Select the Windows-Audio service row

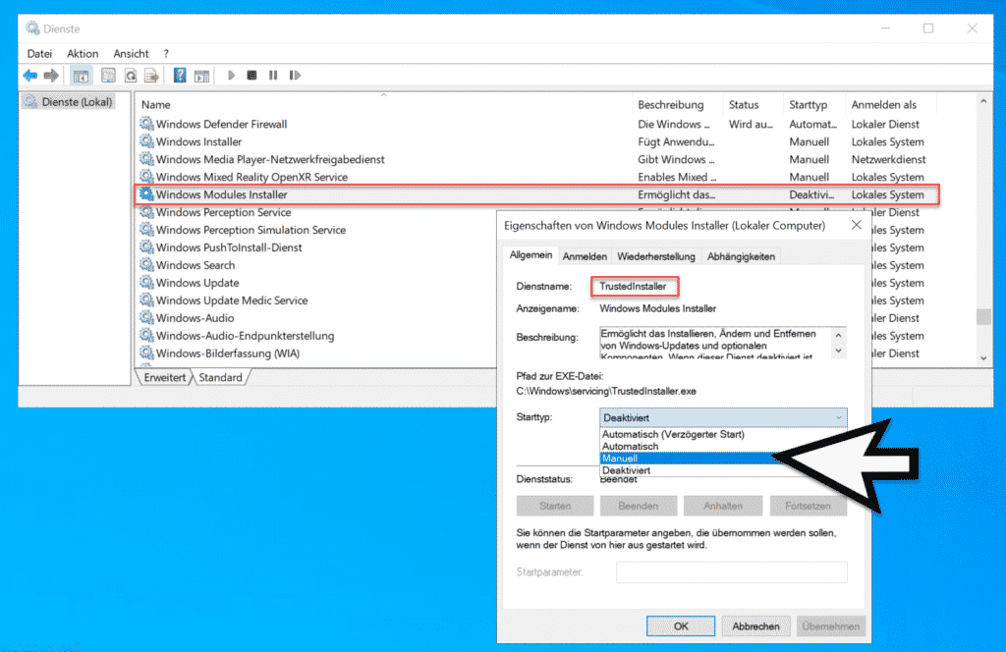point(317,318)
